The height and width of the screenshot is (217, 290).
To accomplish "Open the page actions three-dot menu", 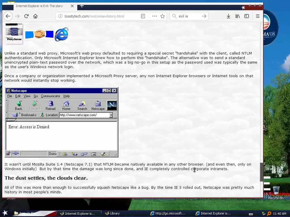I will [x=154, y=16].
